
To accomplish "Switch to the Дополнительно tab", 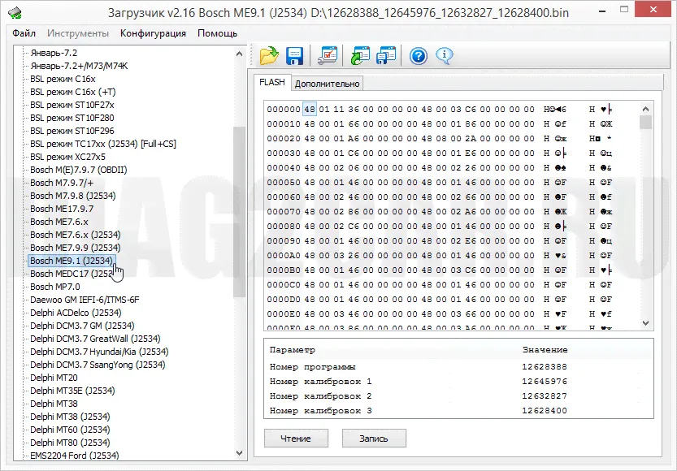I will tap(327, 83).
